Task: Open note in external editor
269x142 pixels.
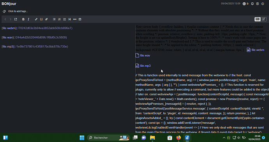Action: click(16, 19)
